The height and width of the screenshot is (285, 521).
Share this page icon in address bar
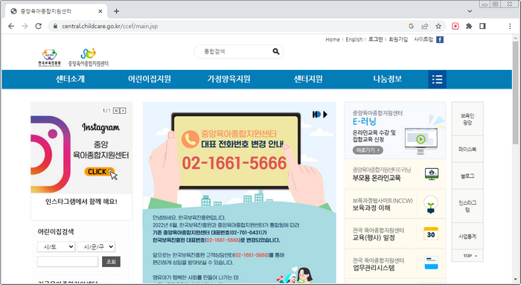(x=425, y=26)
